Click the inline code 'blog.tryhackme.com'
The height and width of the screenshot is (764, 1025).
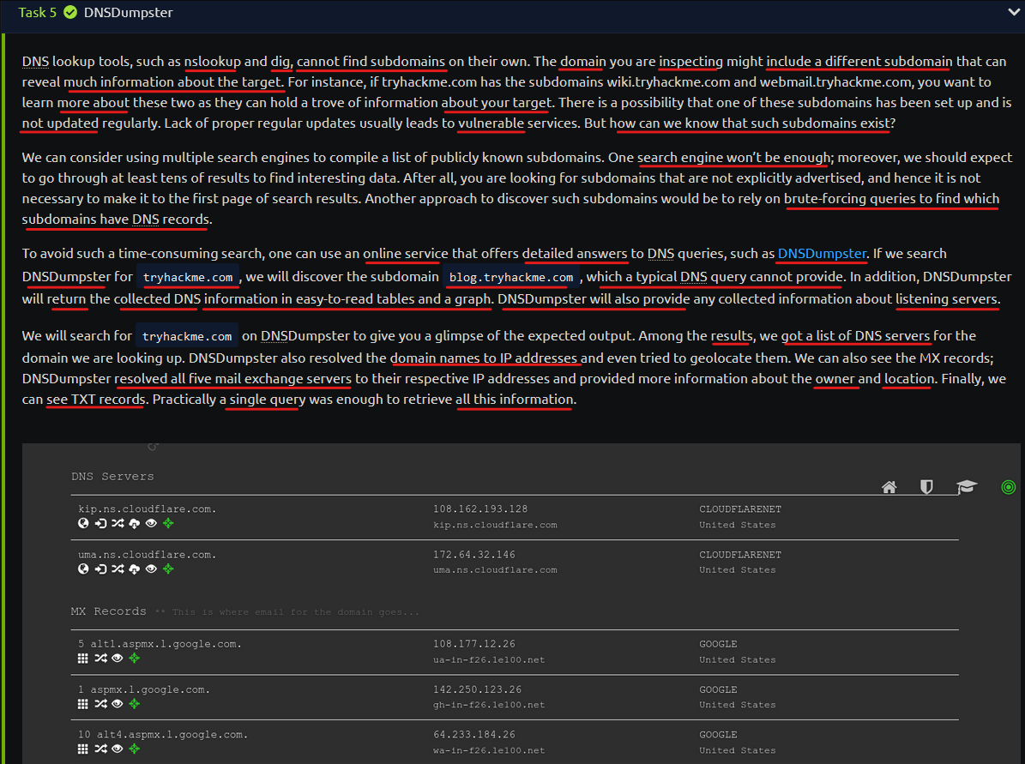(x=511, y=277)
